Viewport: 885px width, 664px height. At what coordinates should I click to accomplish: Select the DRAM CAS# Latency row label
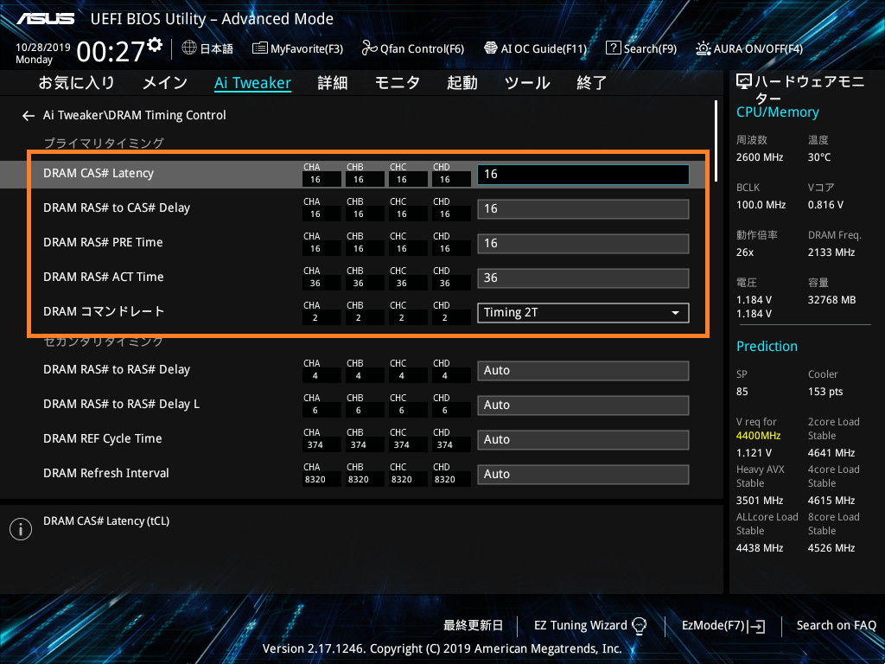[99, 173]
